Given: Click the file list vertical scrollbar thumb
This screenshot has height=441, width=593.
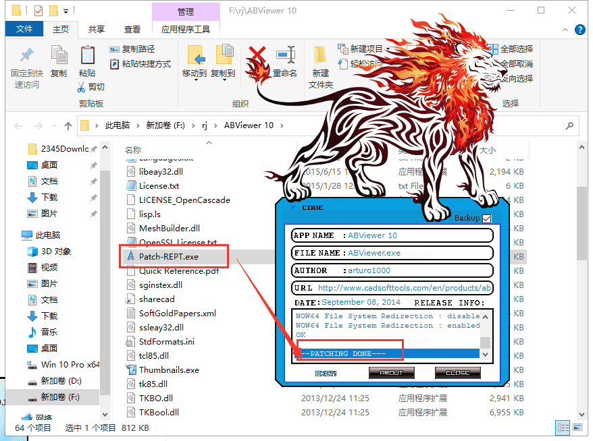Looking at the screenshot, I should [582, 223].
